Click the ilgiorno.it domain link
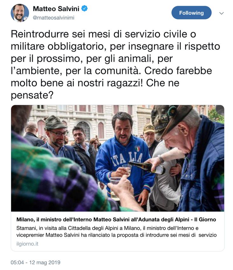Screen dimensions: 233x270 (x=27, y=244)
